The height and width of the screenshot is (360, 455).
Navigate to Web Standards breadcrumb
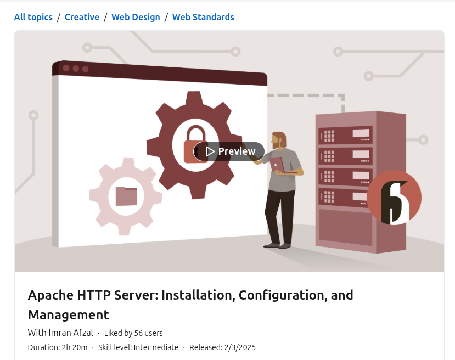pyautogui.click(x=203, y=17)
